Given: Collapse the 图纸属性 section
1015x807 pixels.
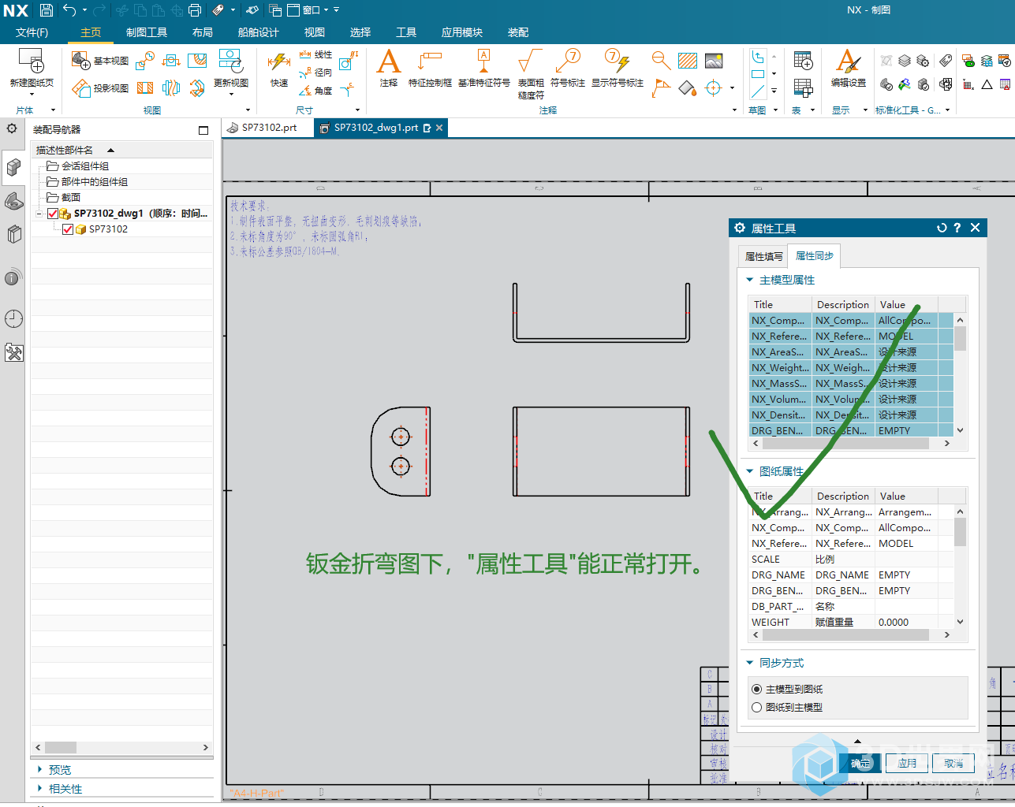Looking at the screenshot, I should click(x=750, y=471).
